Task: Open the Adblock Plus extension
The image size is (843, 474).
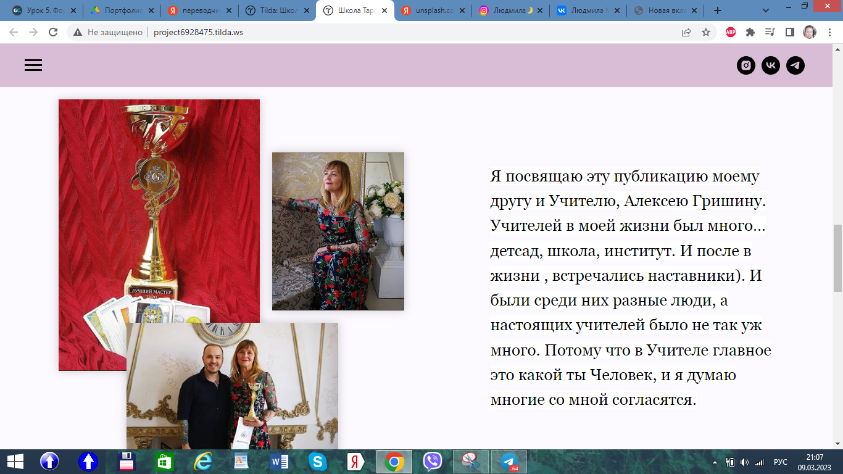Action: click(731, 32)
